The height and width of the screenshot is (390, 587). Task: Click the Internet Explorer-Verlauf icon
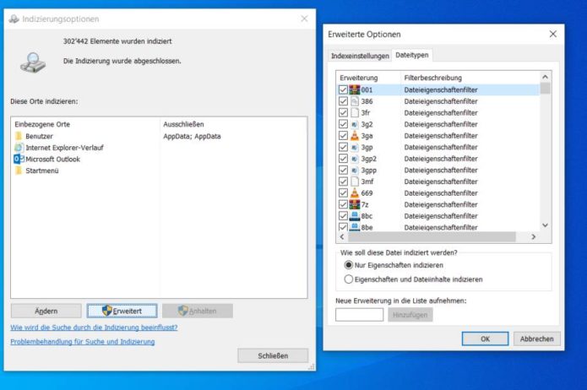coord(19,147)
